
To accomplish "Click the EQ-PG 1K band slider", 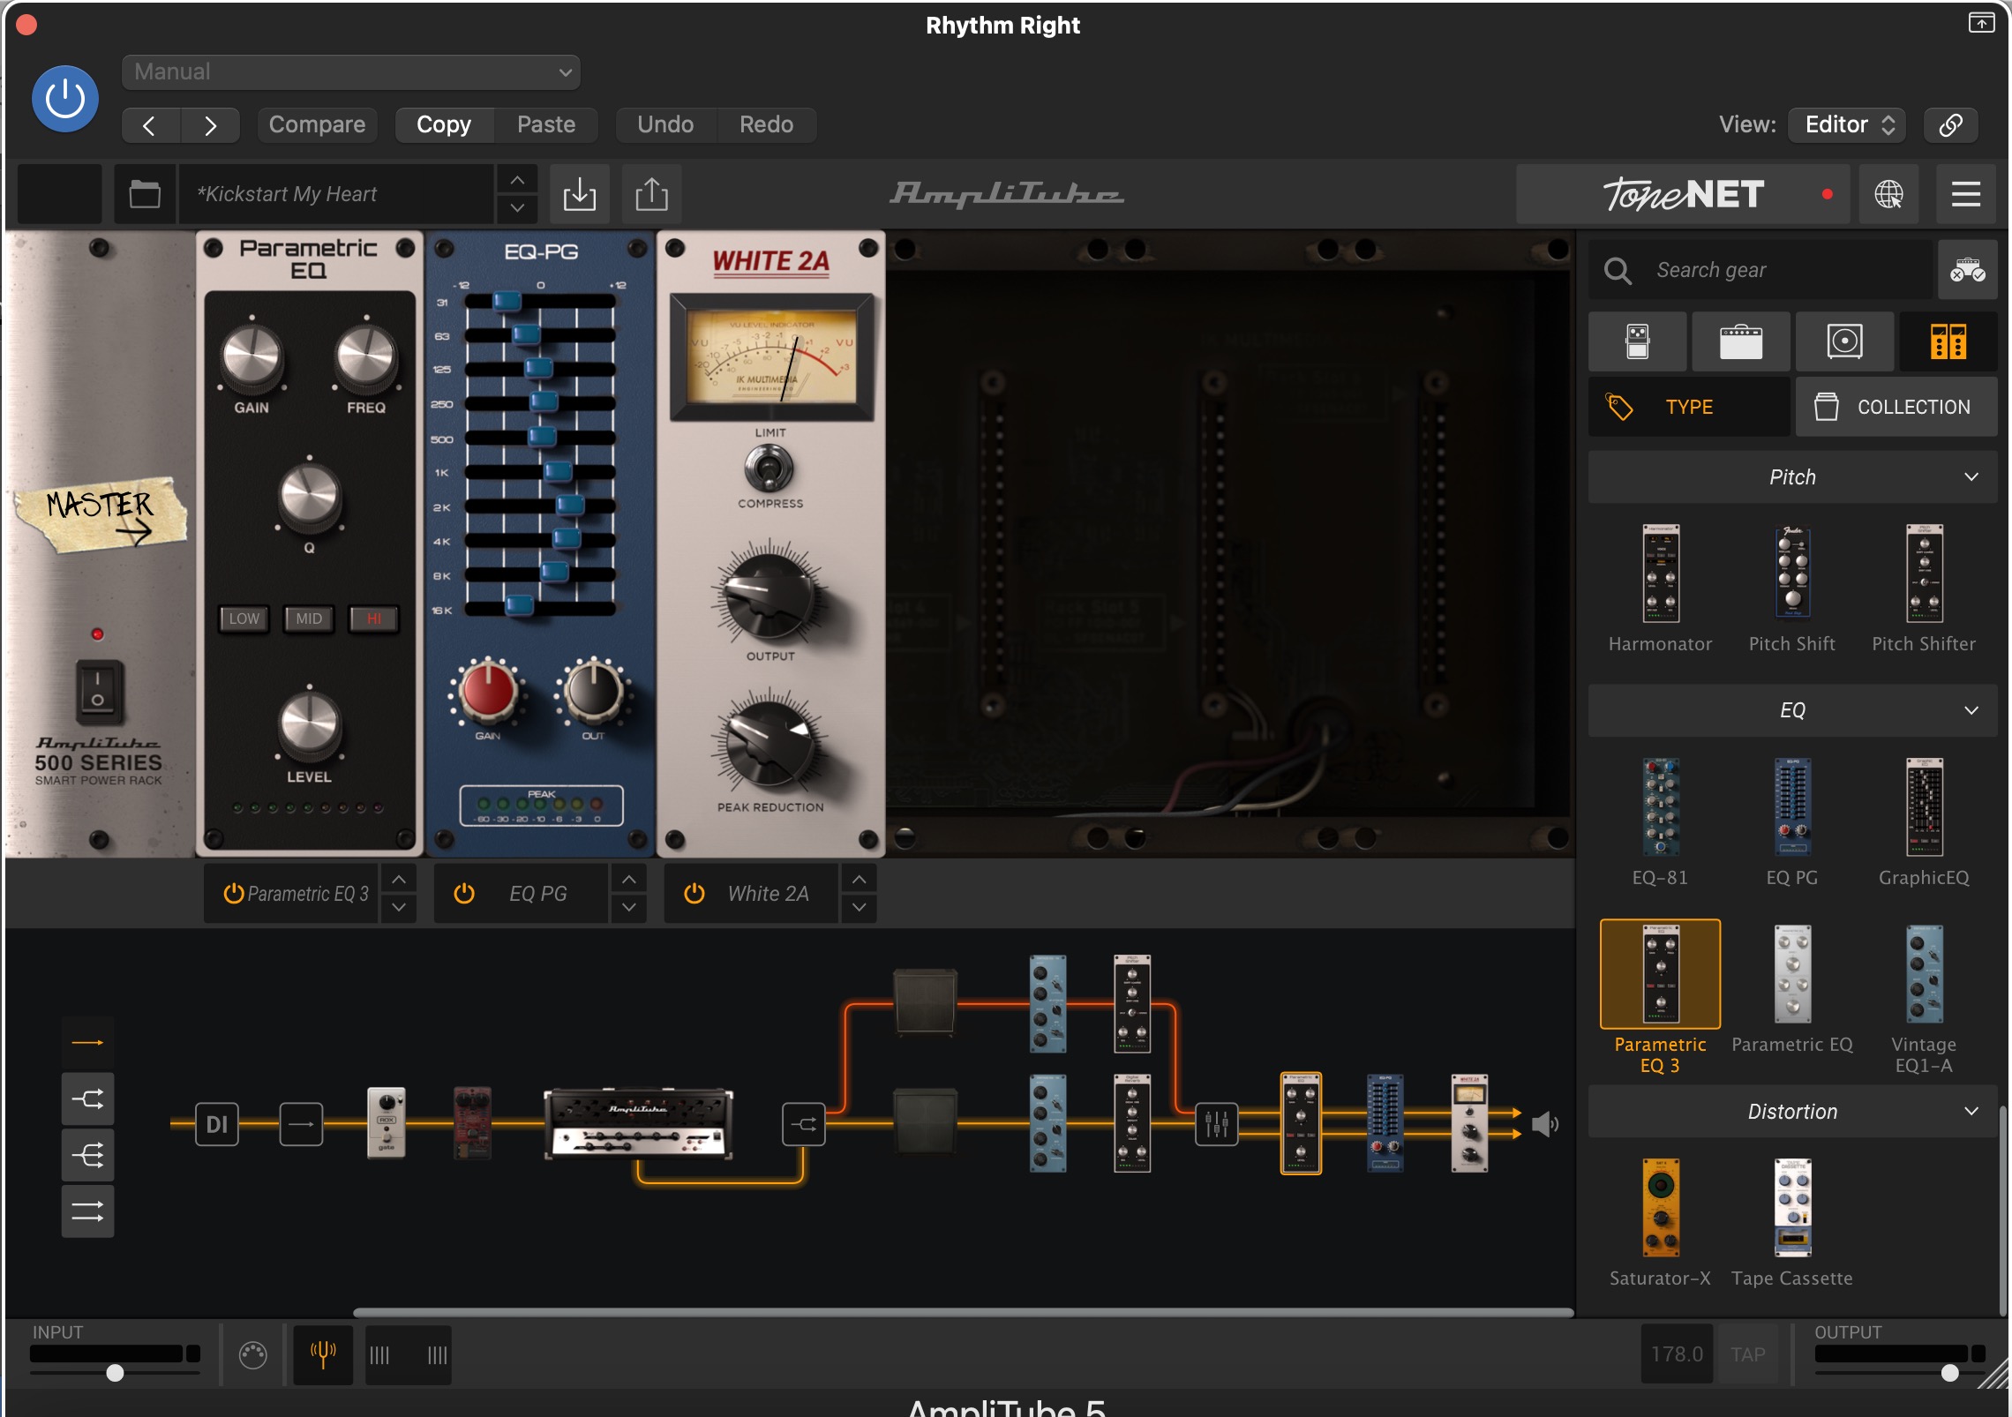I will pyautogui.click(x=558, y=471).
